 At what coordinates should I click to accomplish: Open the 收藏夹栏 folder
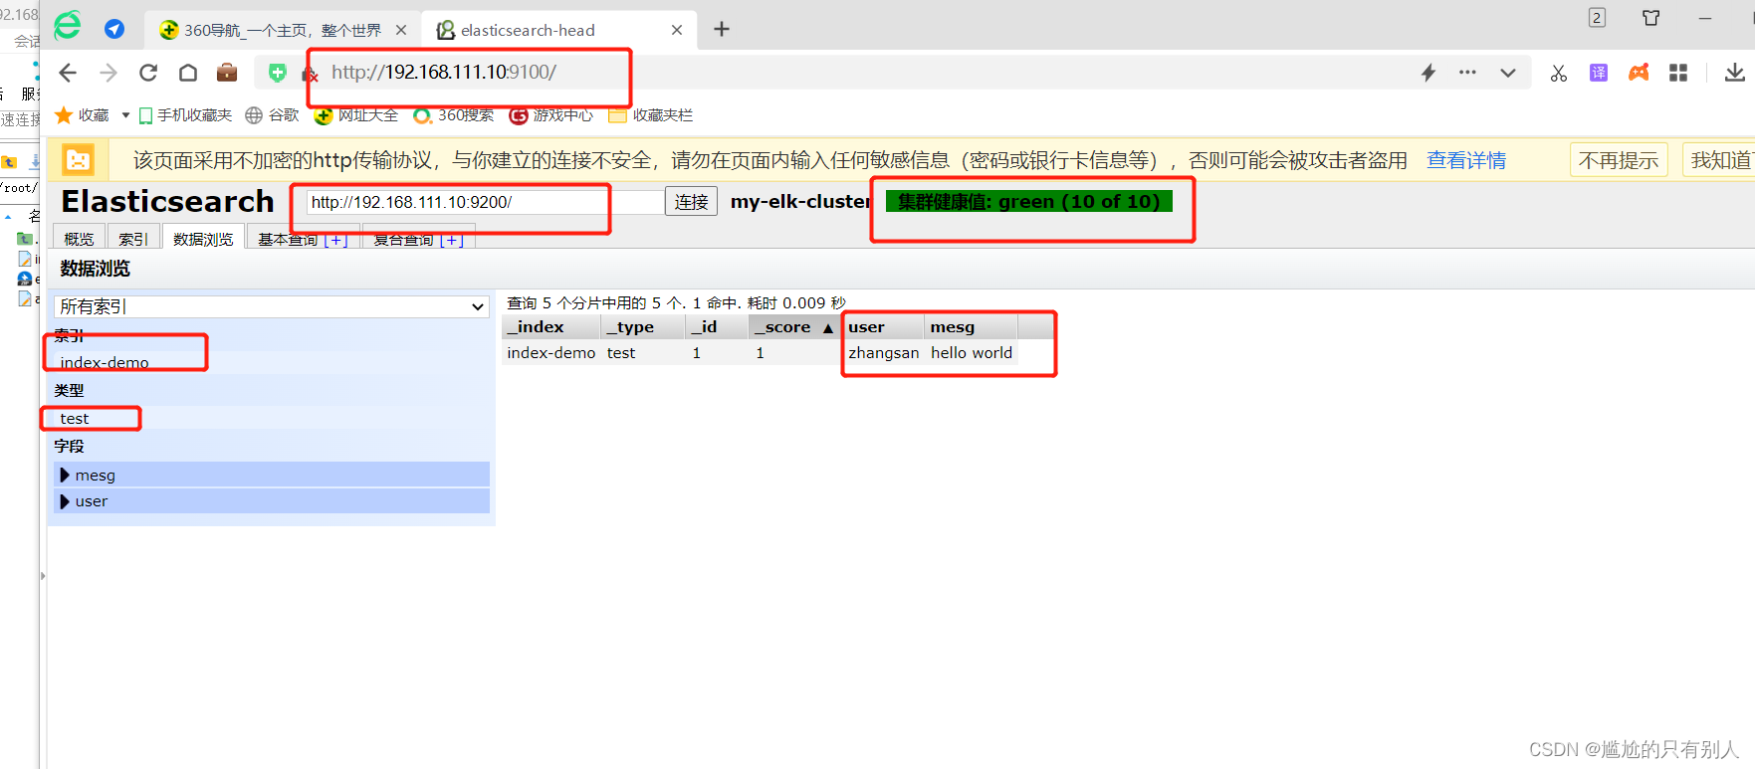tap(651, 115)
